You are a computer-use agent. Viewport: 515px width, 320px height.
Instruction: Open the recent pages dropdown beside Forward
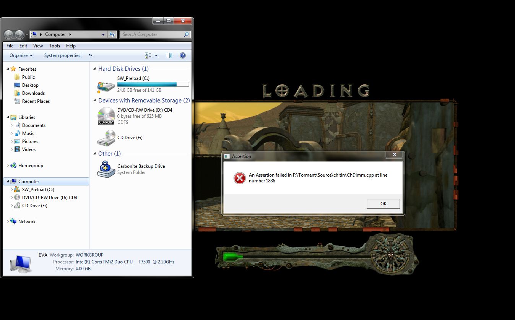click(x=27, y=34)
